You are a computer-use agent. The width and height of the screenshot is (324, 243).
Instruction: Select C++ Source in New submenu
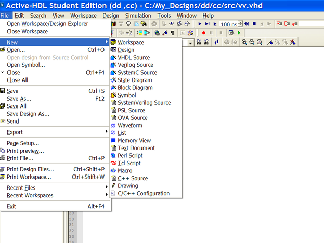coord(146,178)
